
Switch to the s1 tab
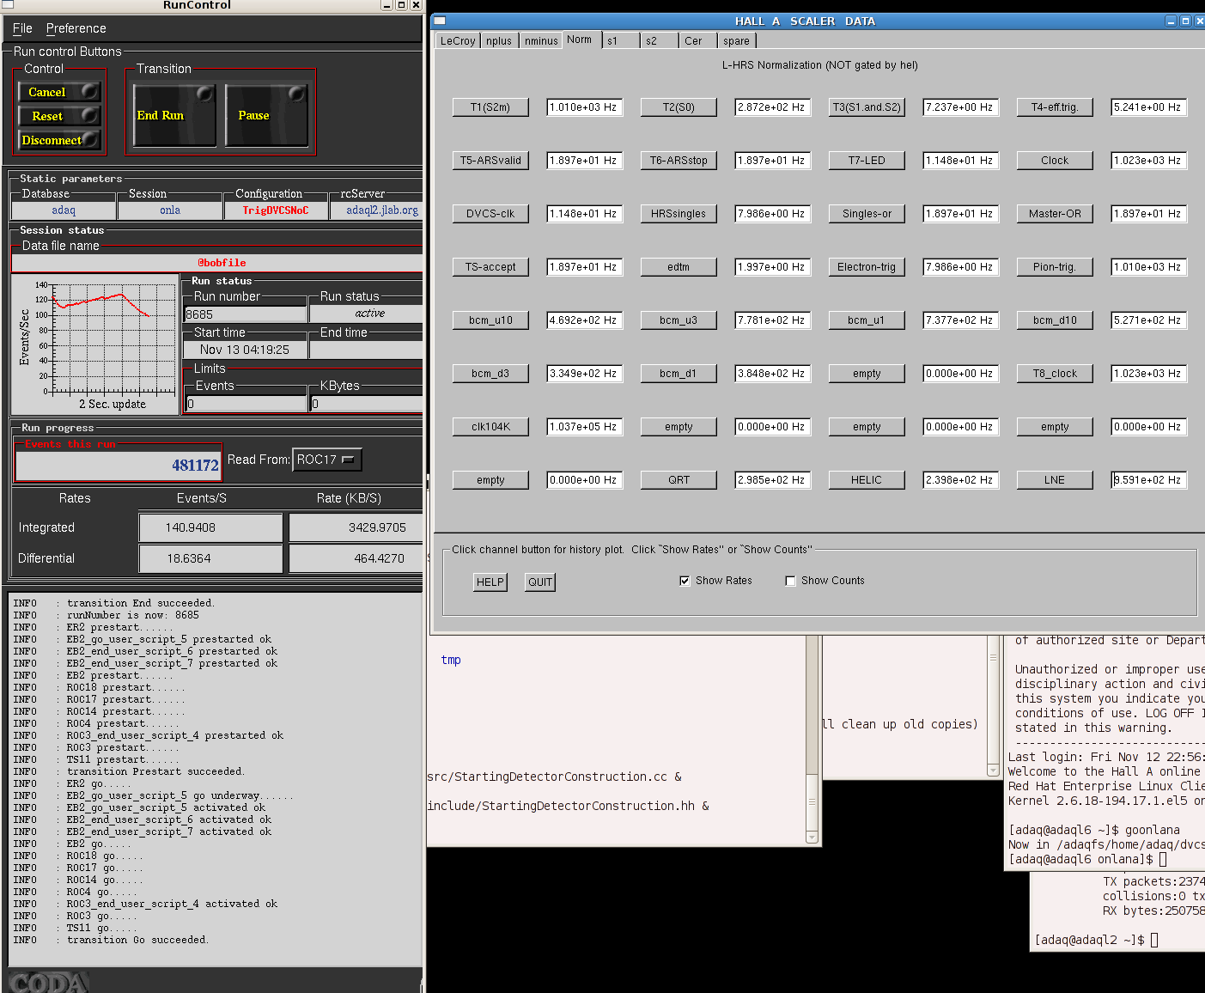pos(620,40)
